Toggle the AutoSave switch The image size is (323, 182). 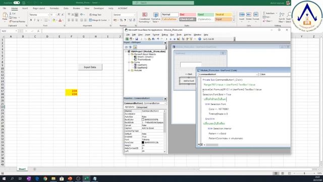click(x=17, y=3)
